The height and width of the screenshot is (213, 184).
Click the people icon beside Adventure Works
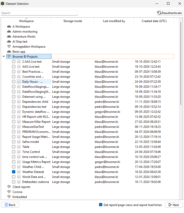pos(9,37)
